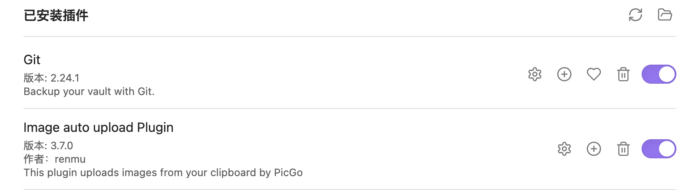Click version 3.7.0 text
Screen dimensions: 692x190
point(48,146)
